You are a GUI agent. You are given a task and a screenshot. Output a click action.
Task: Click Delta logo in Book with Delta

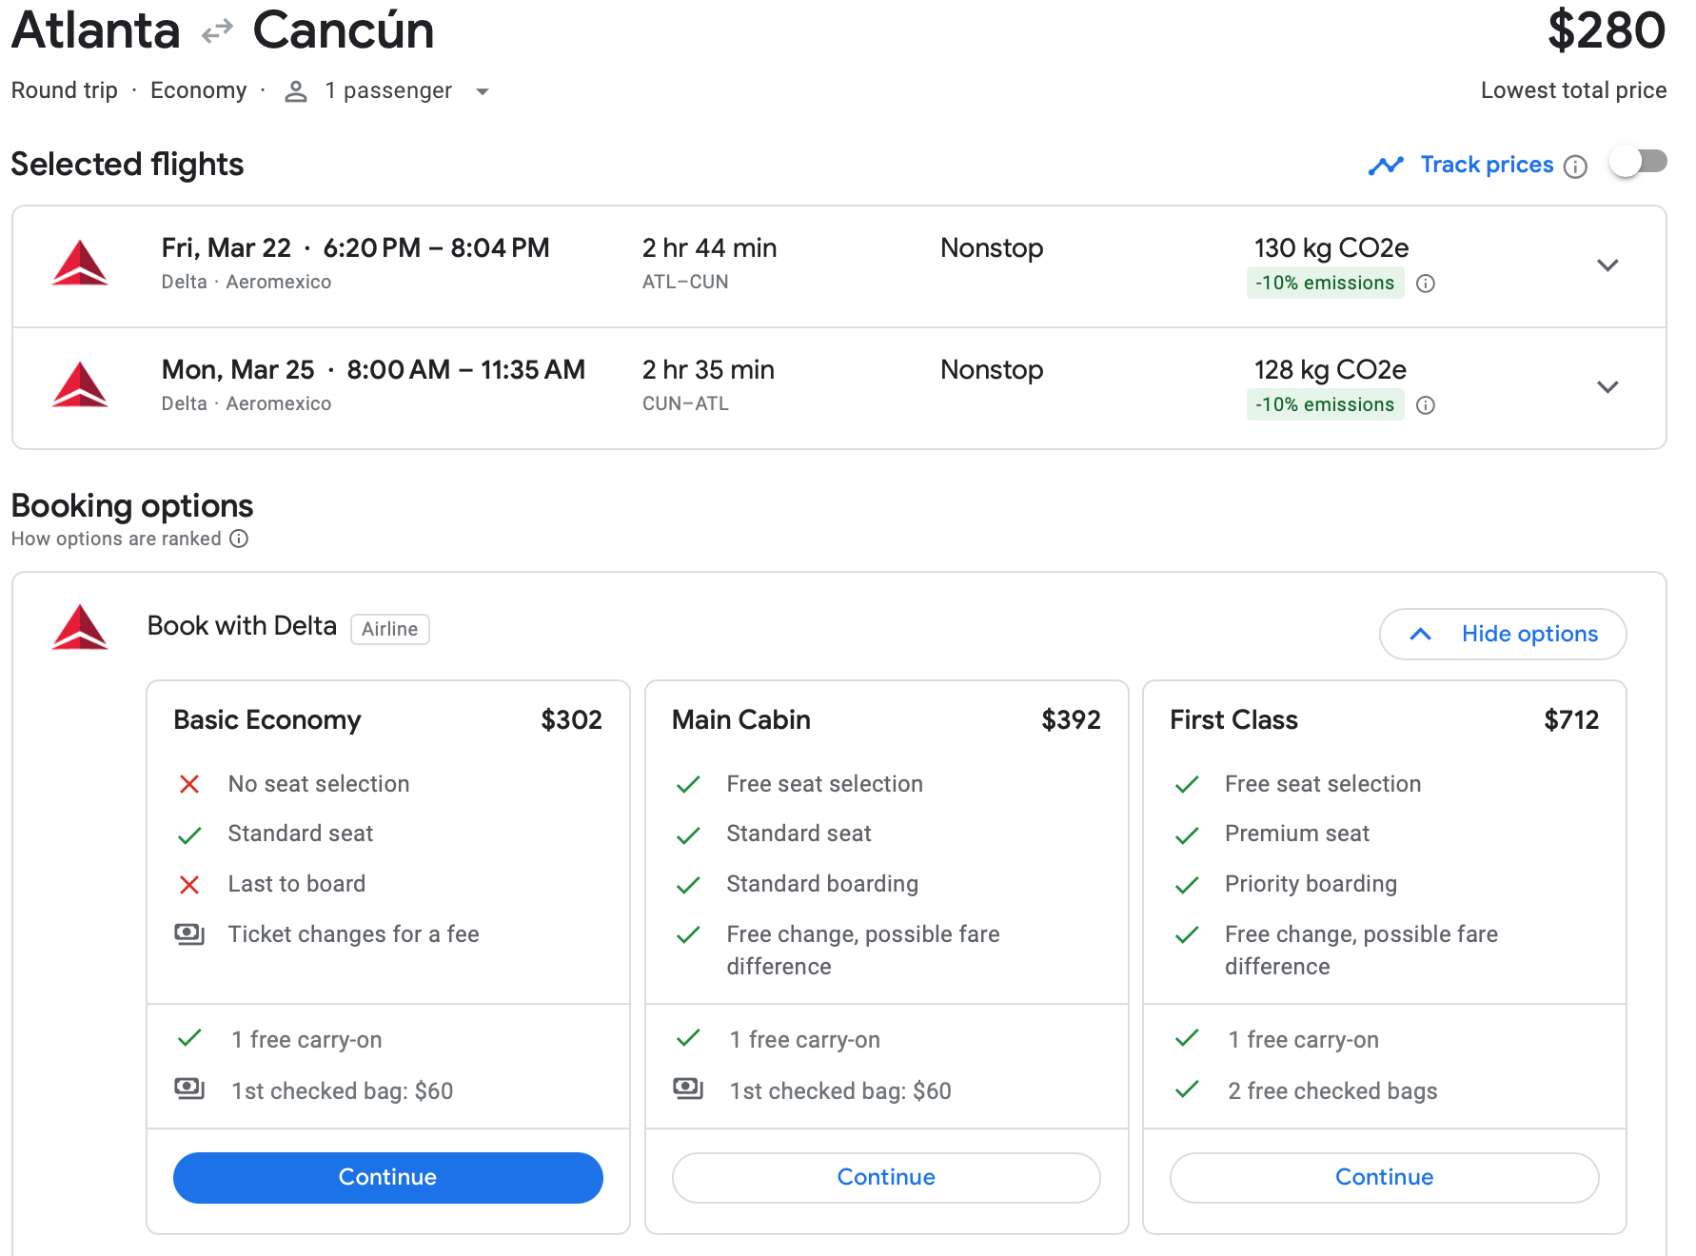point(80,628)
